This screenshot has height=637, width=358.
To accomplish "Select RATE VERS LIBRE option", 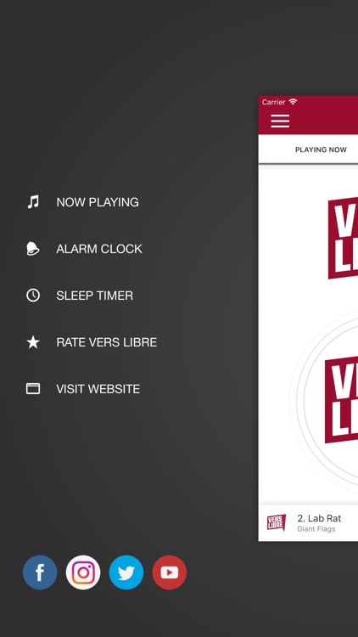I will (x=106, y=342).
